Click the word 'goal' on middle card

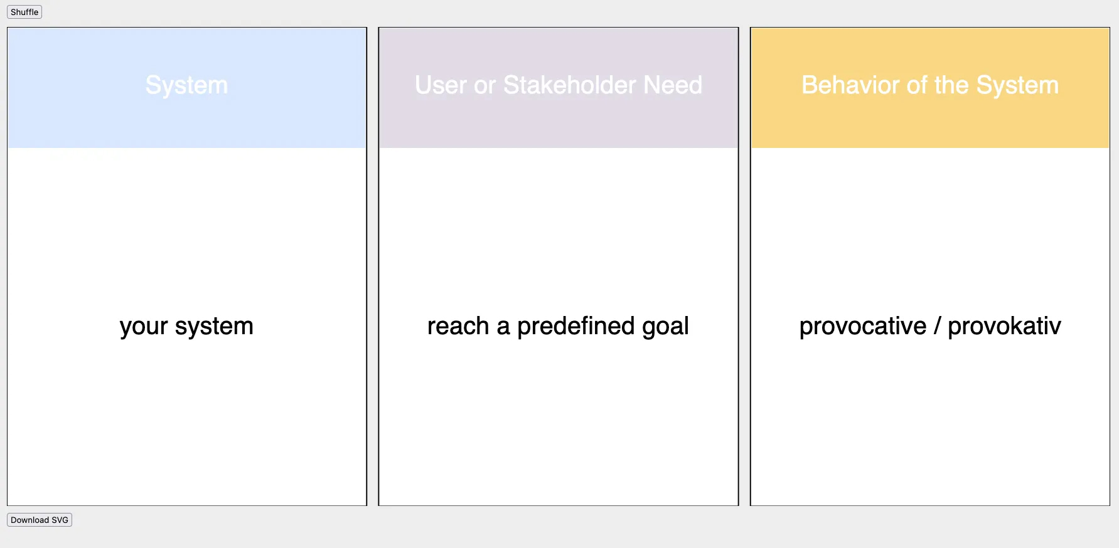coord(665,327)
